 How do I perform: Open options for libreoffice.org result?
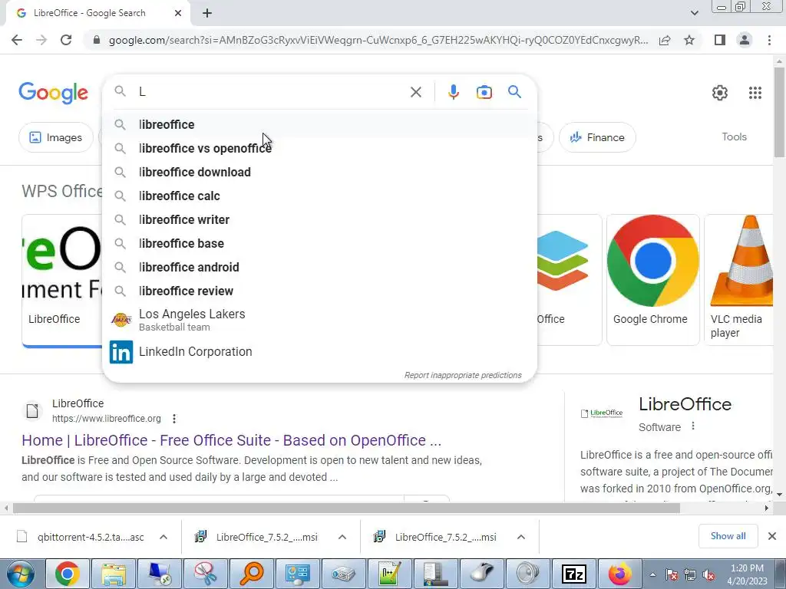[x=174, y=419]
